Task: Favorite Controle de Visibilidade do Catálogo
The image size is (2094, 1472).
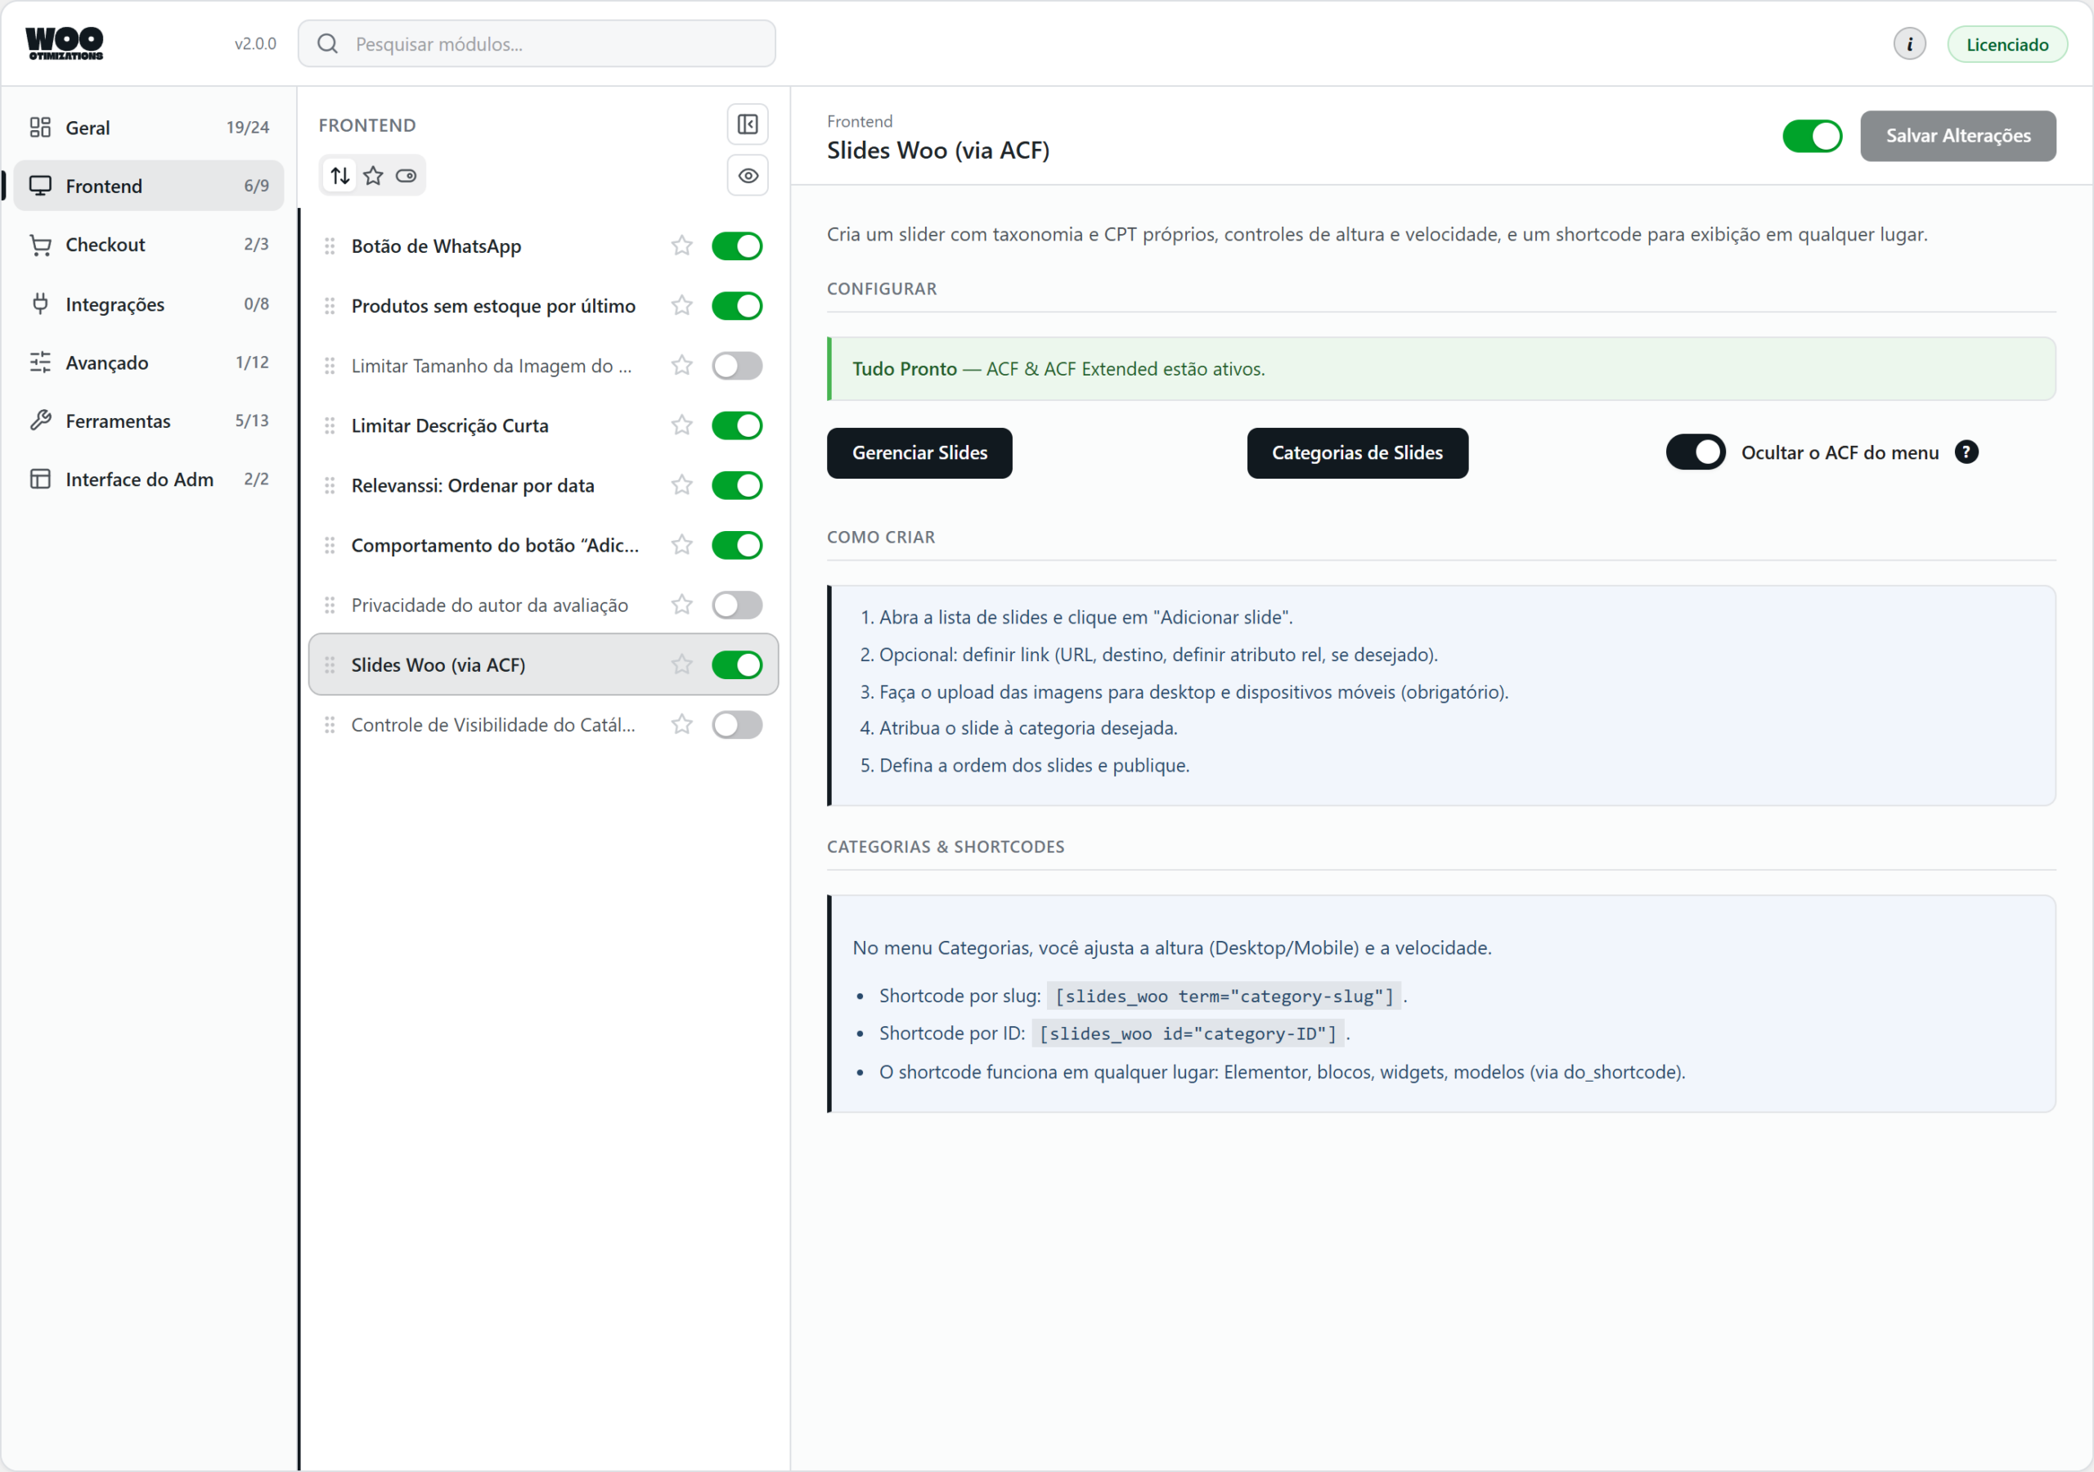Action: point(681,725)
